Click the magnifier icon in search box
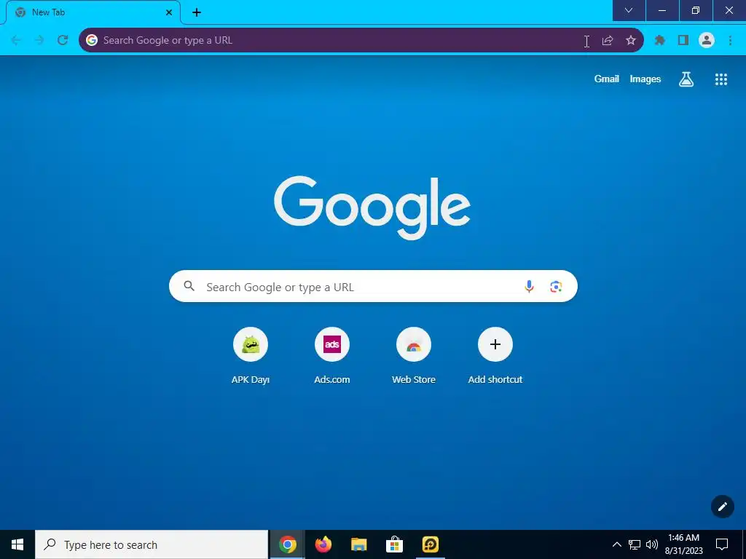The width and height of the screenshot is (746, 559). click(x=189, y=285)
